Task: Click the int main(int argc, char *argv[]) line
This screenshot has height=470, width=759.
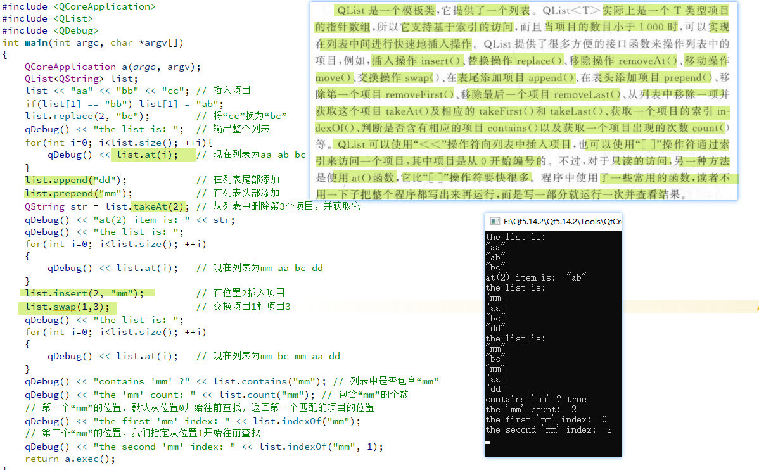Action: [93, 42]
